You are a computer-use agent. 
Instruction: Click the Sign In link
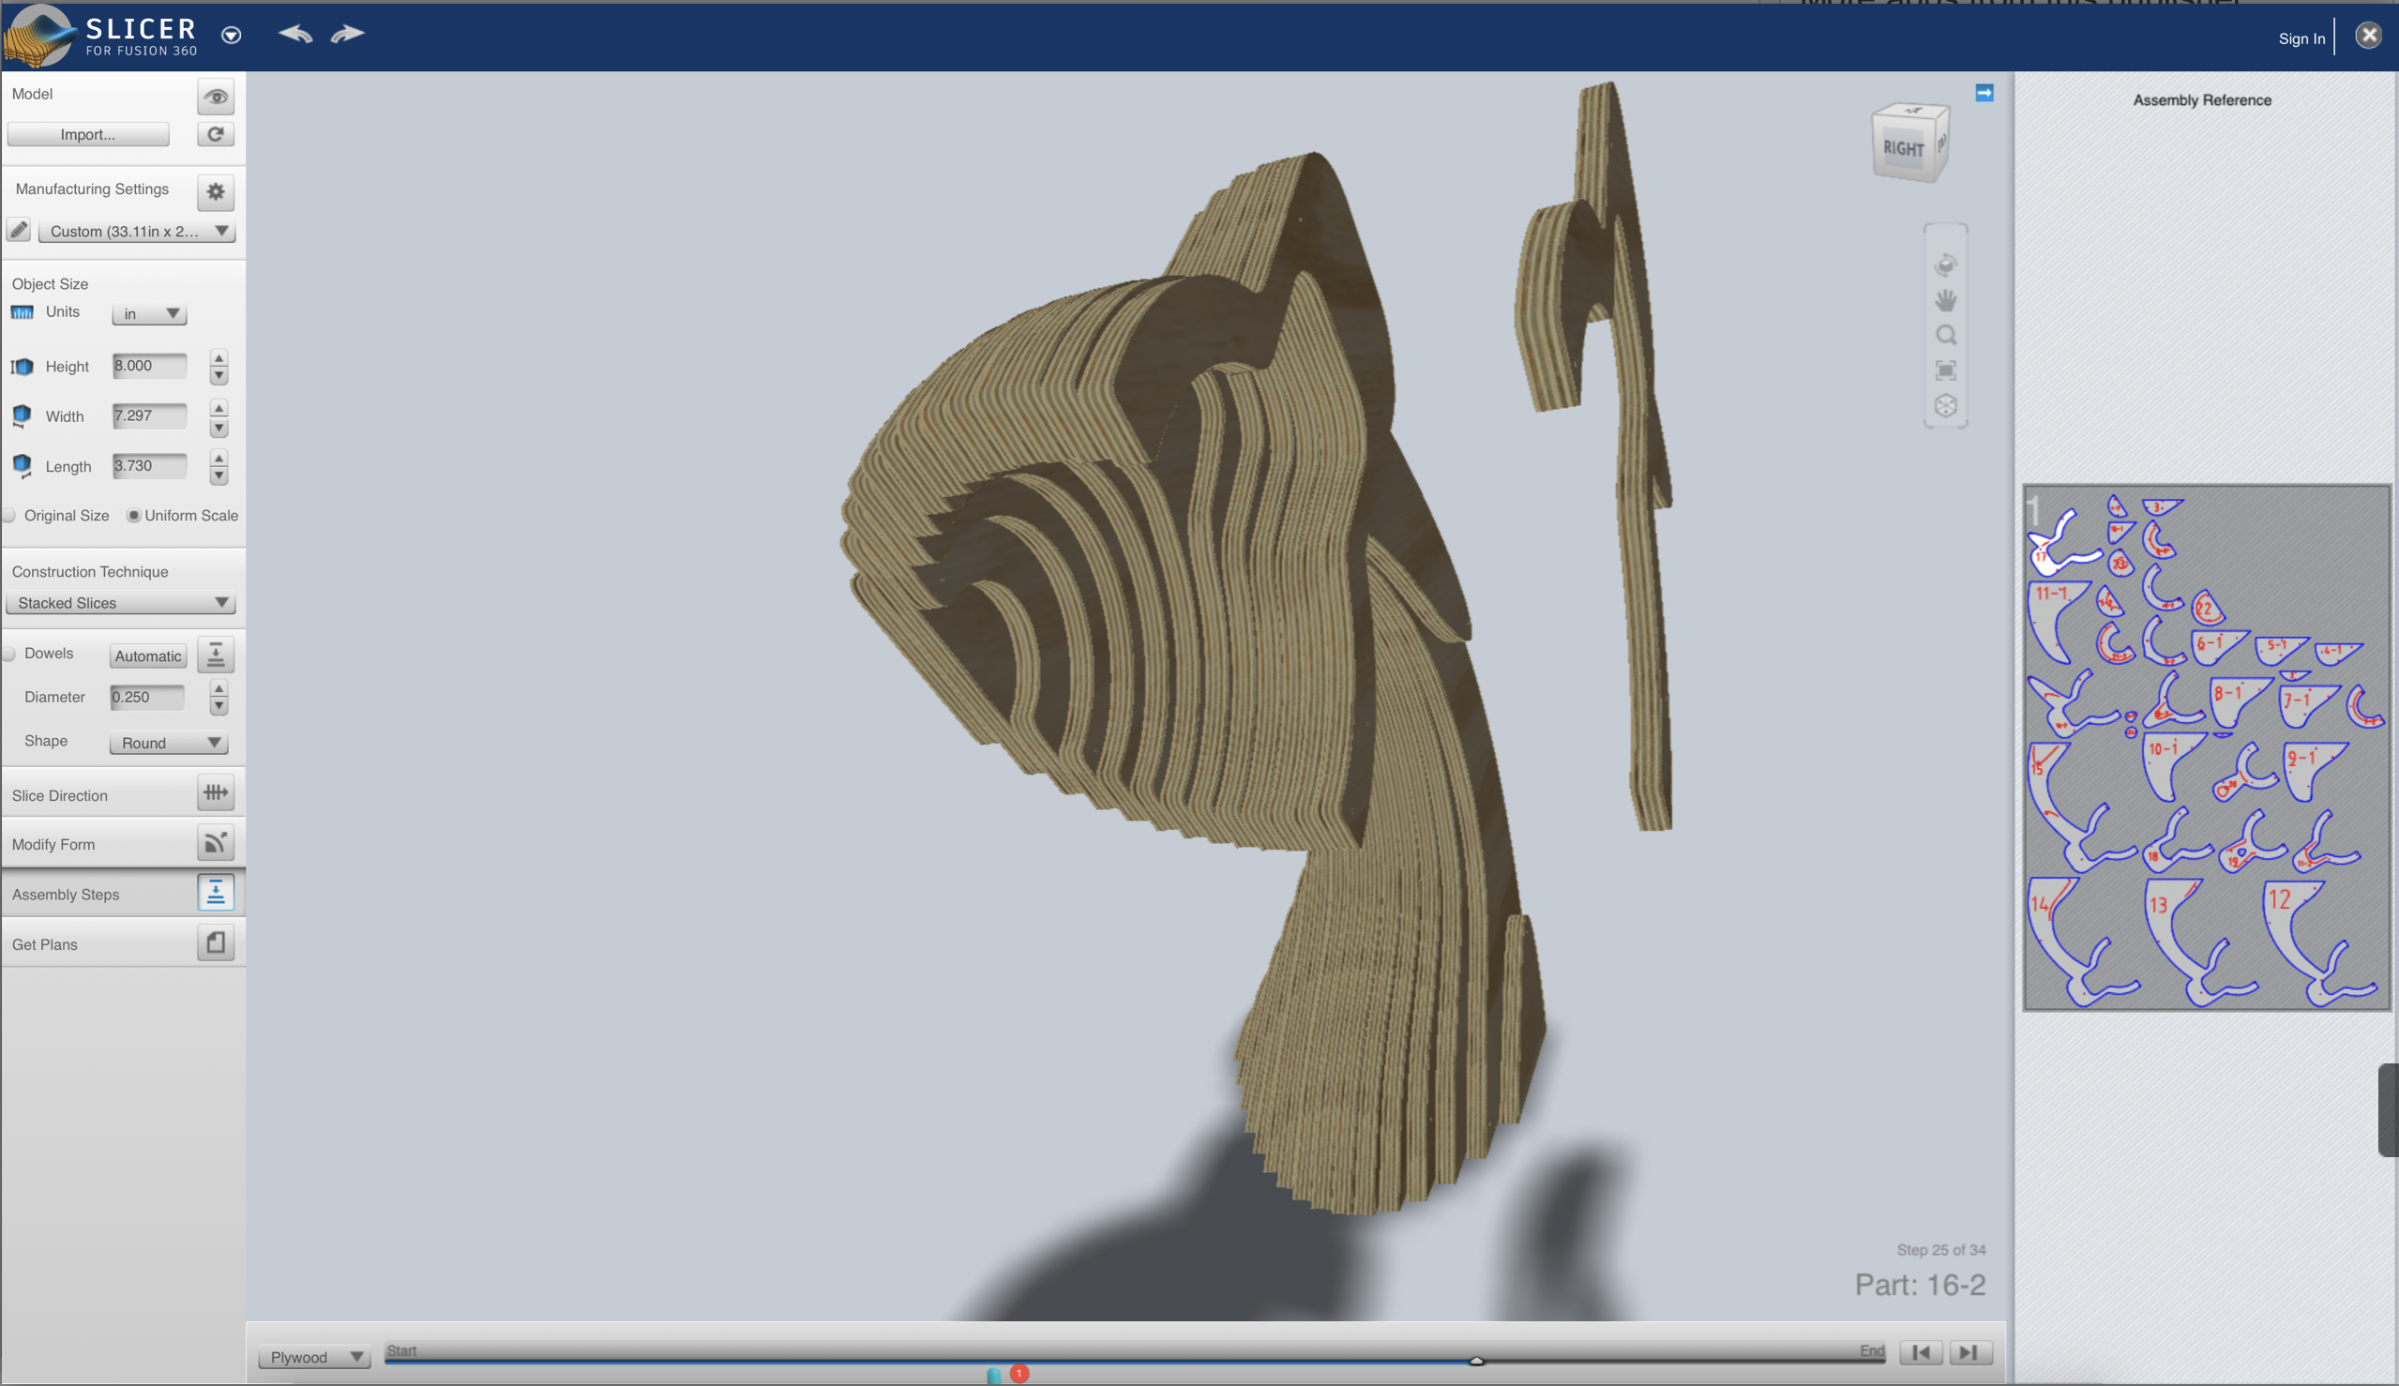tap(2301, 38)
